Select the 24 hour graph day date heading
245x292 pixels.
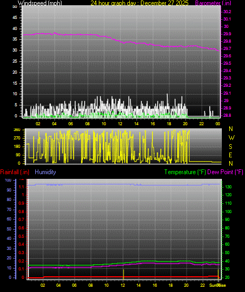(x=139, y=3)
